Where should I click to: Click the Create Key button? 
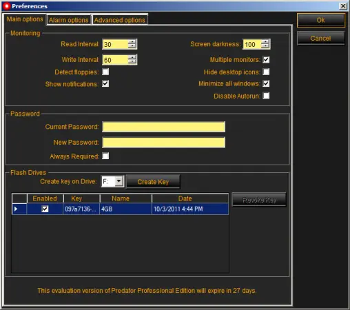[153, 182]
